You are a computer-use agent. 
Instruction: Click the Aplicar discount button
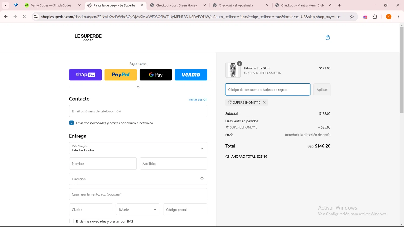point(322,90)
